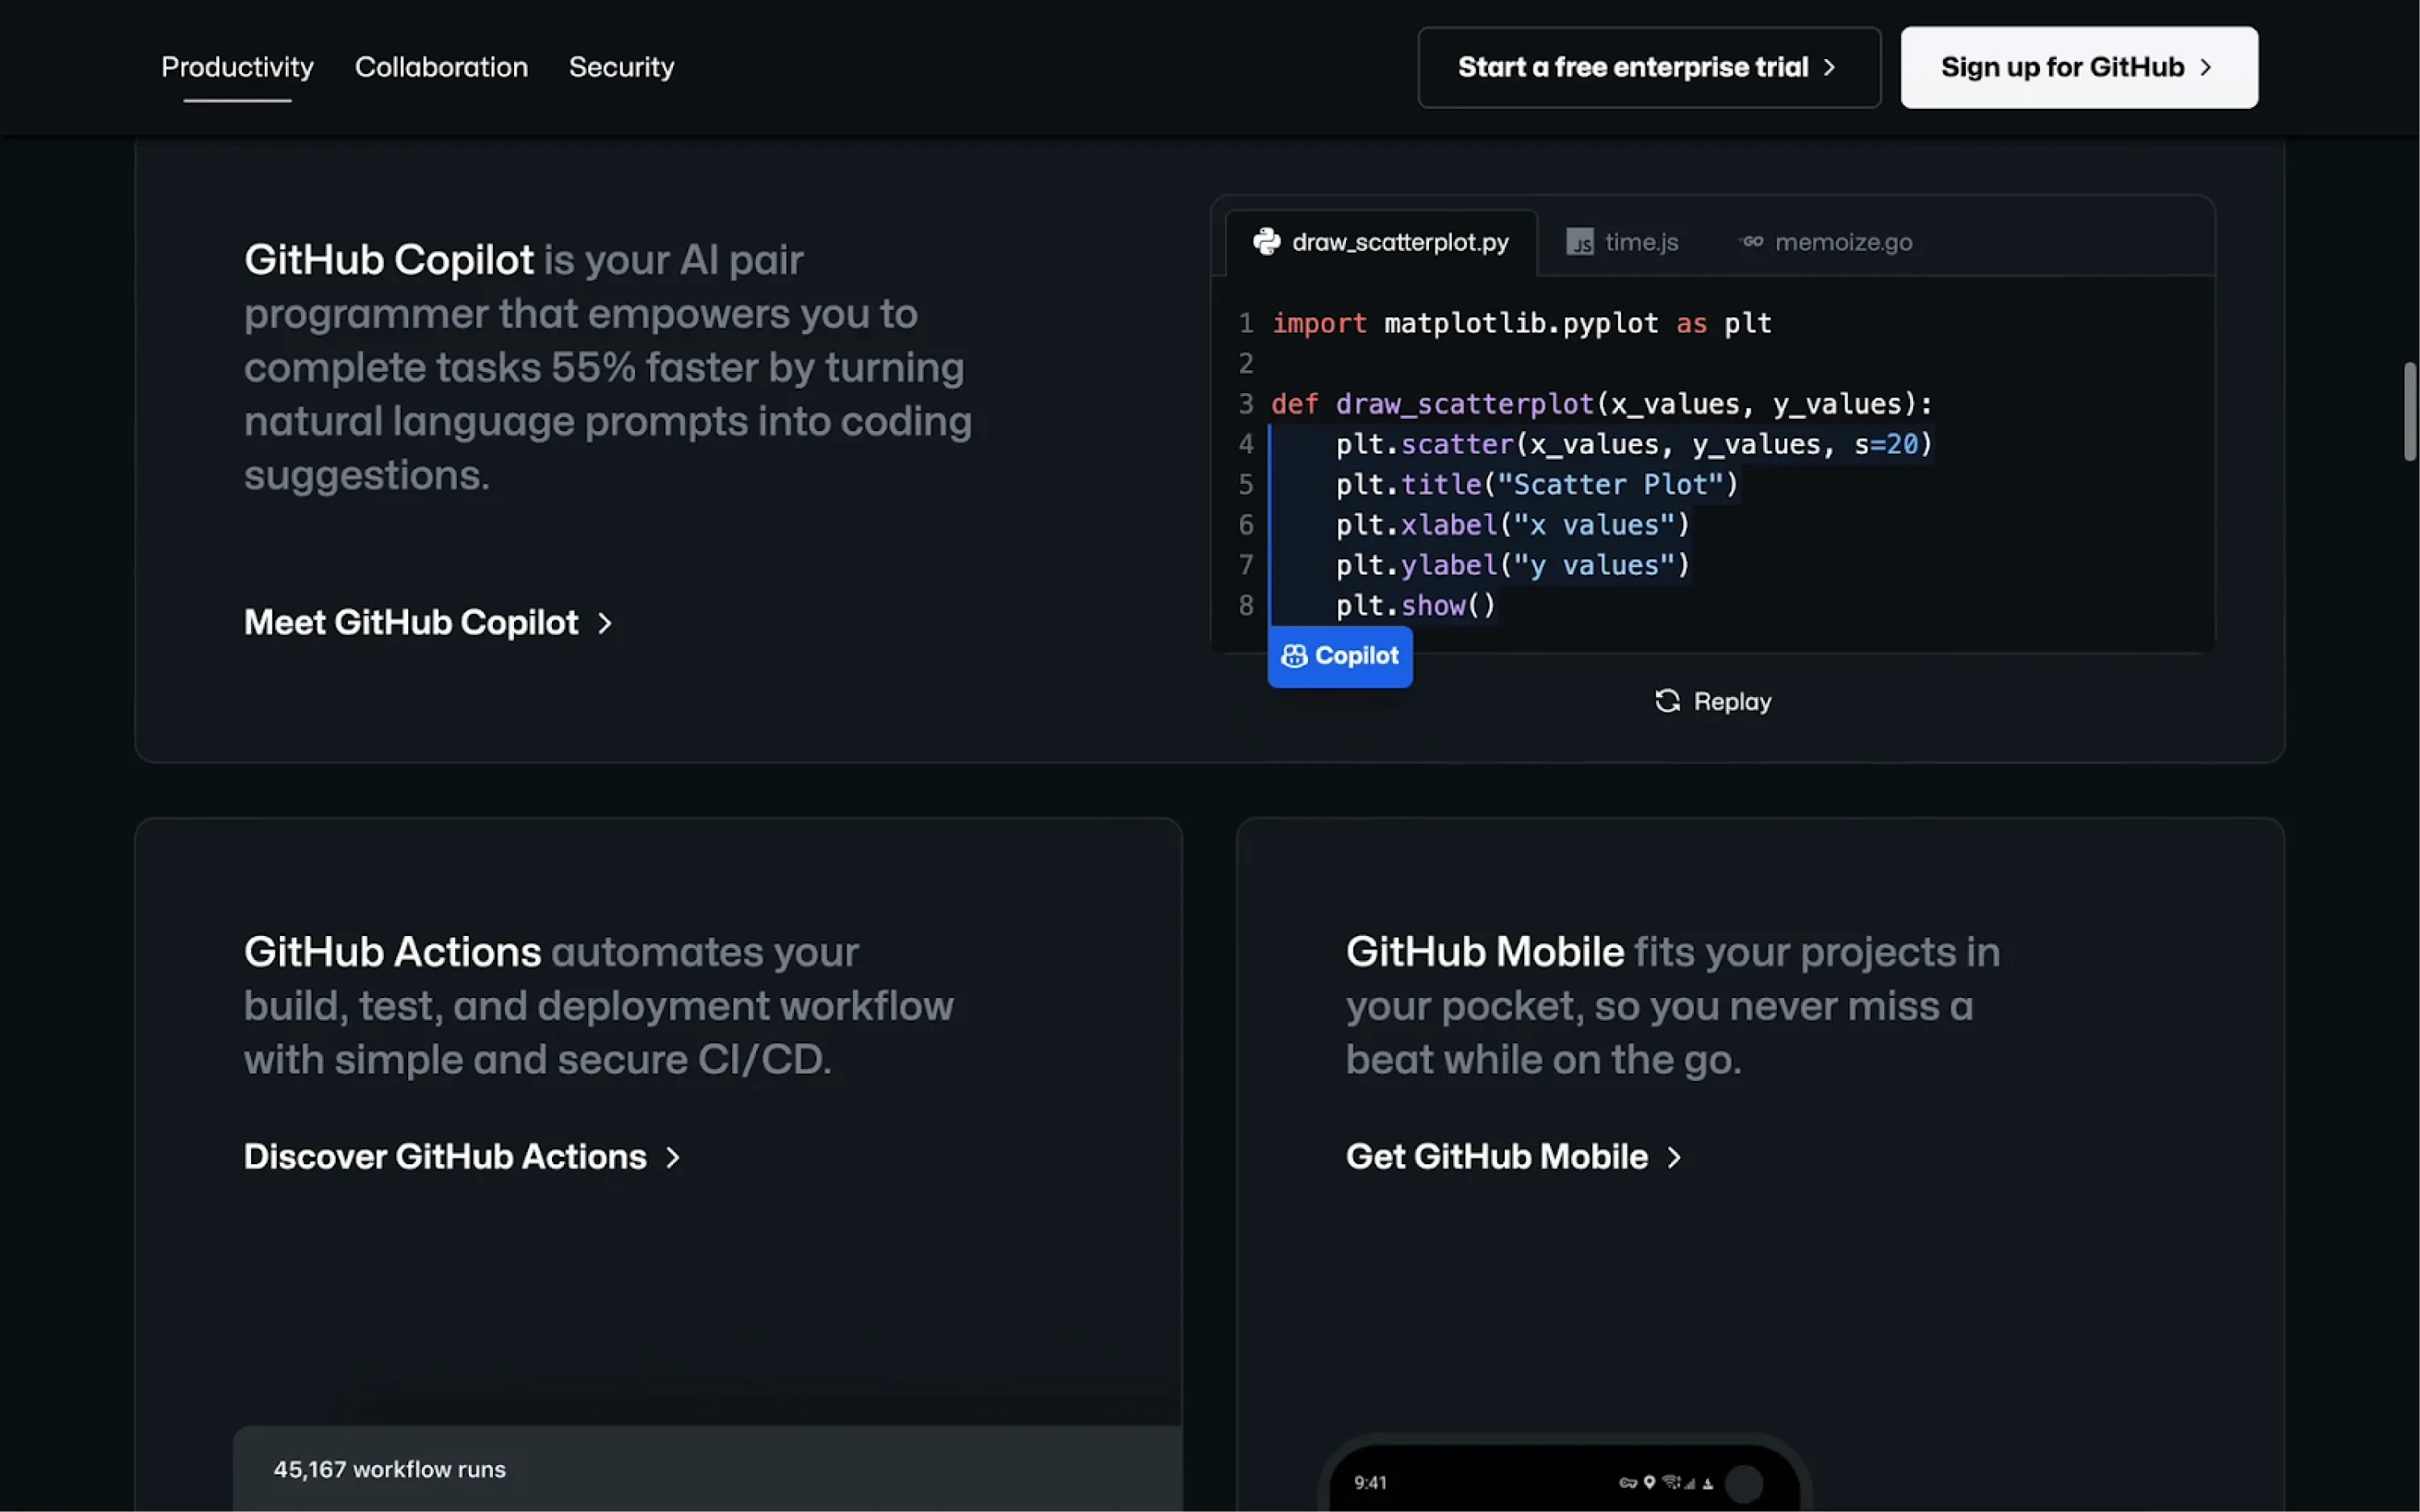Open the Security tab
The image size is (2420, 1512).
pos(621,67)
